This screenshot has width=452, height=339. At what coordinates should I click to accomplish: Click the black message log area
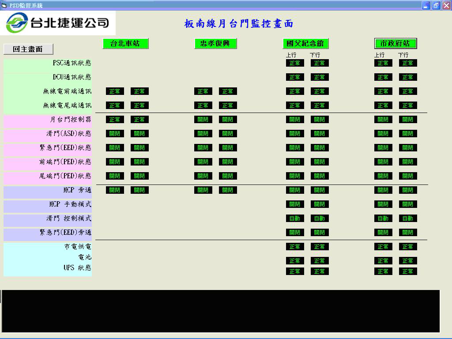(221, 311)
